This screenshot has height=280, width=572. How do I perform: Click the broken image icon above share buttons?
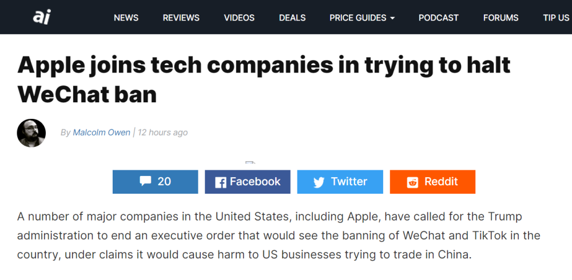coord(250,163)
